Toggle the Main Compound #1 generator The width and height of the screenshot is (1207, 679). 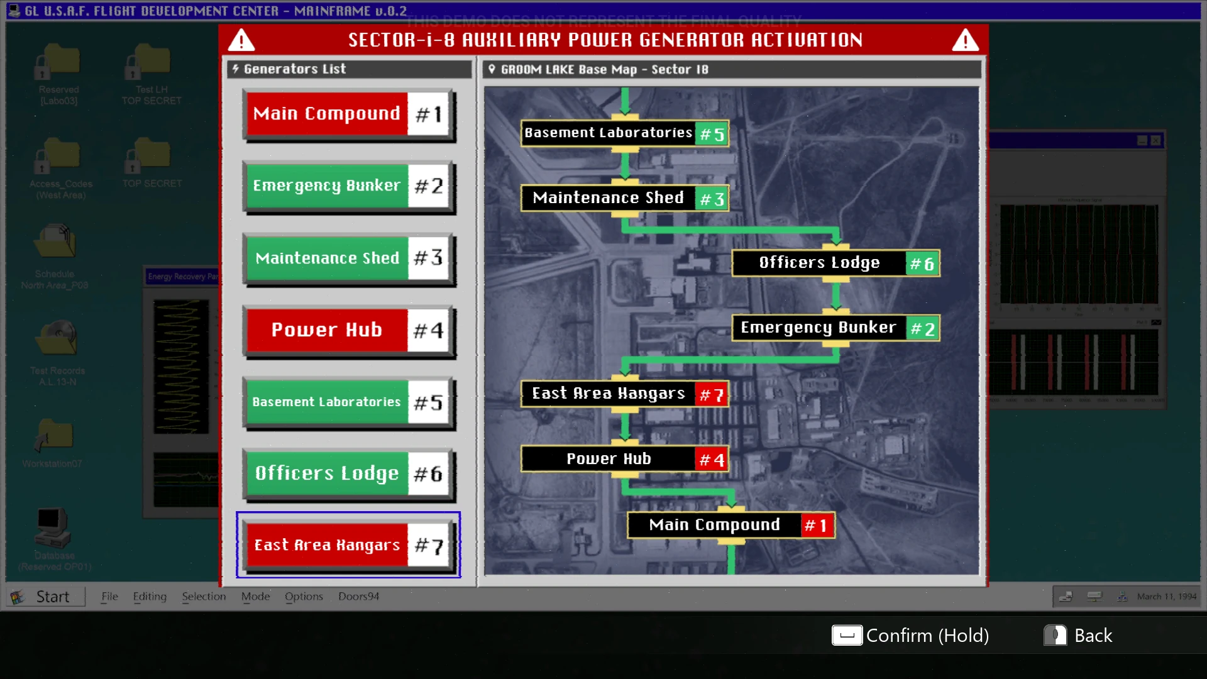pyautogui.click(x=348, y=114)
